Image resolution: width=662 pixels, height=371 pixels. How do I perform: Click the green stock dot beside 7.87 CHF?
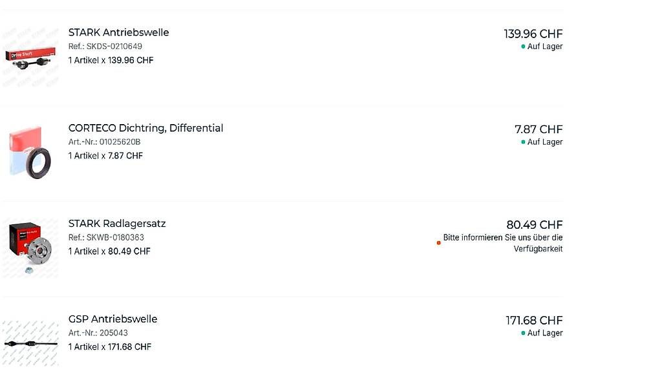(523, 142)
